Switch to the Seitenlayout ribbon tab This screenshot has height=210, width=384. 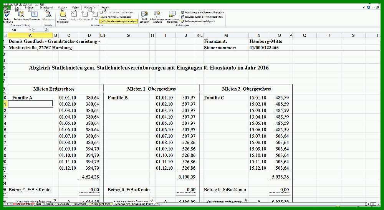coord(46,8)
